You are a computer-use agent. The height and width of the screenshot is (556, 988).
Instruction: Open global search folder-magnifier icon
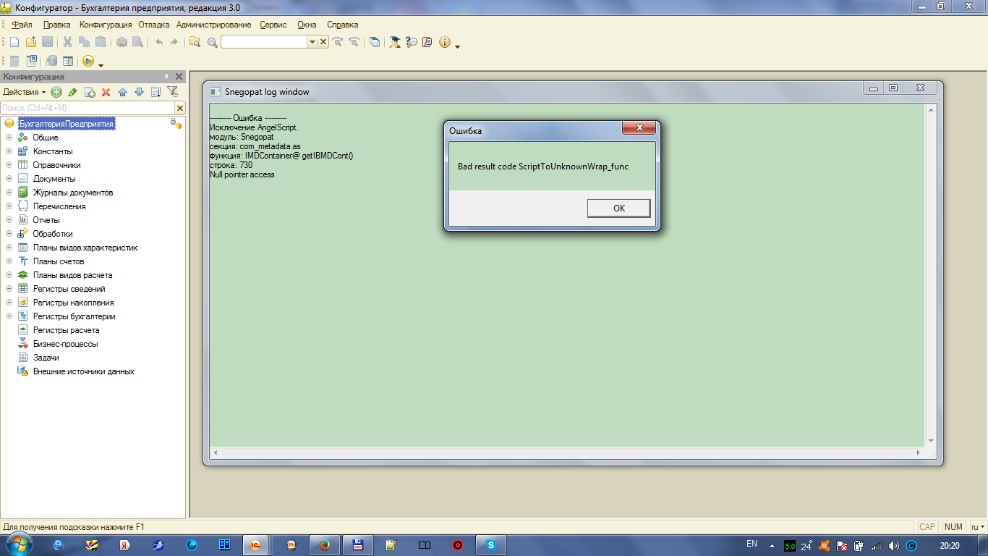pos(195,42)
